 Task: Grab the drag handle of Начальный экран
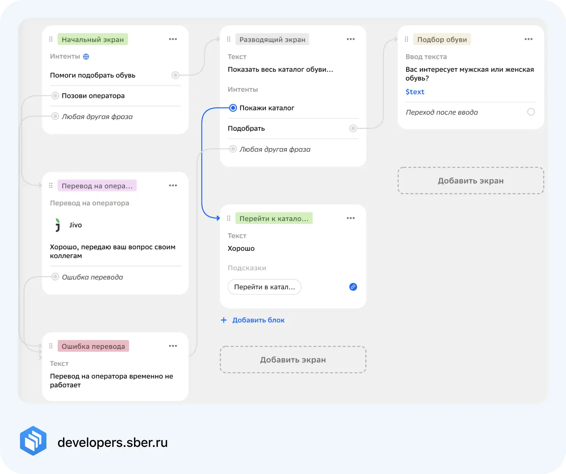point(51,39)
